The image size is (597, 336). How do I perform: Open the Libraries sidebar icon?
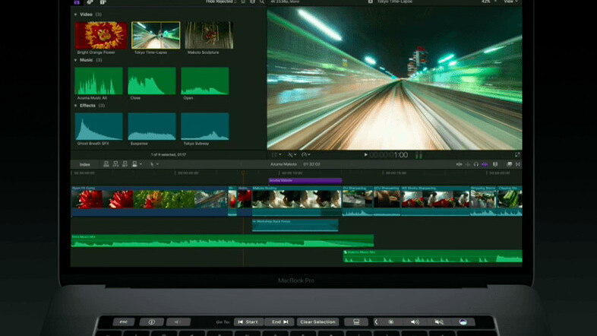[77, 3]
